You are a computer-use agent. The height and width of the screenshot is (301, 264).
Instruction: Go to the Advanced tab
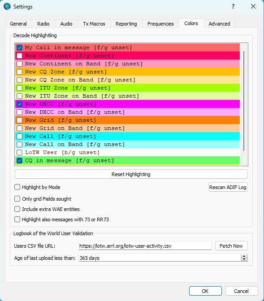[219, 24]
